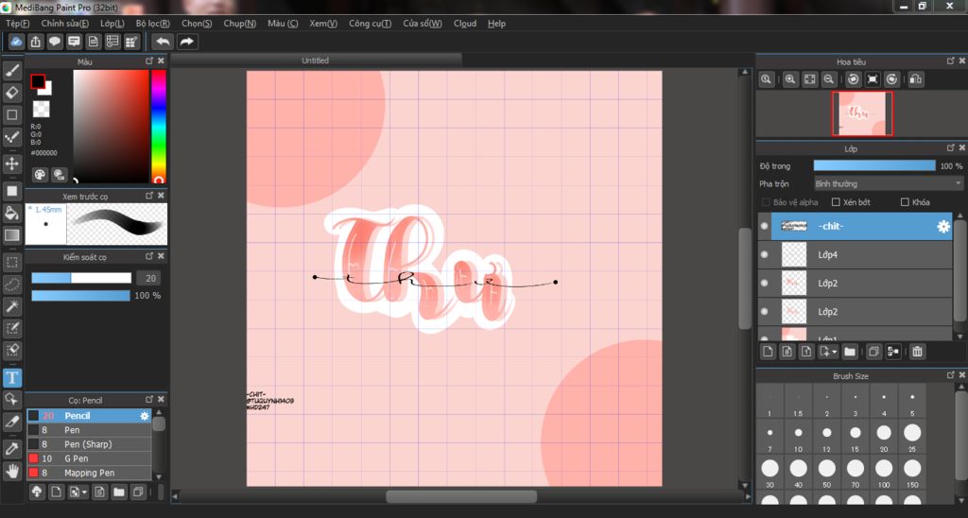The width and height of the screenshot is (968, 518).
Task: Delete layer with trash icon
Action: pos(917,352)
